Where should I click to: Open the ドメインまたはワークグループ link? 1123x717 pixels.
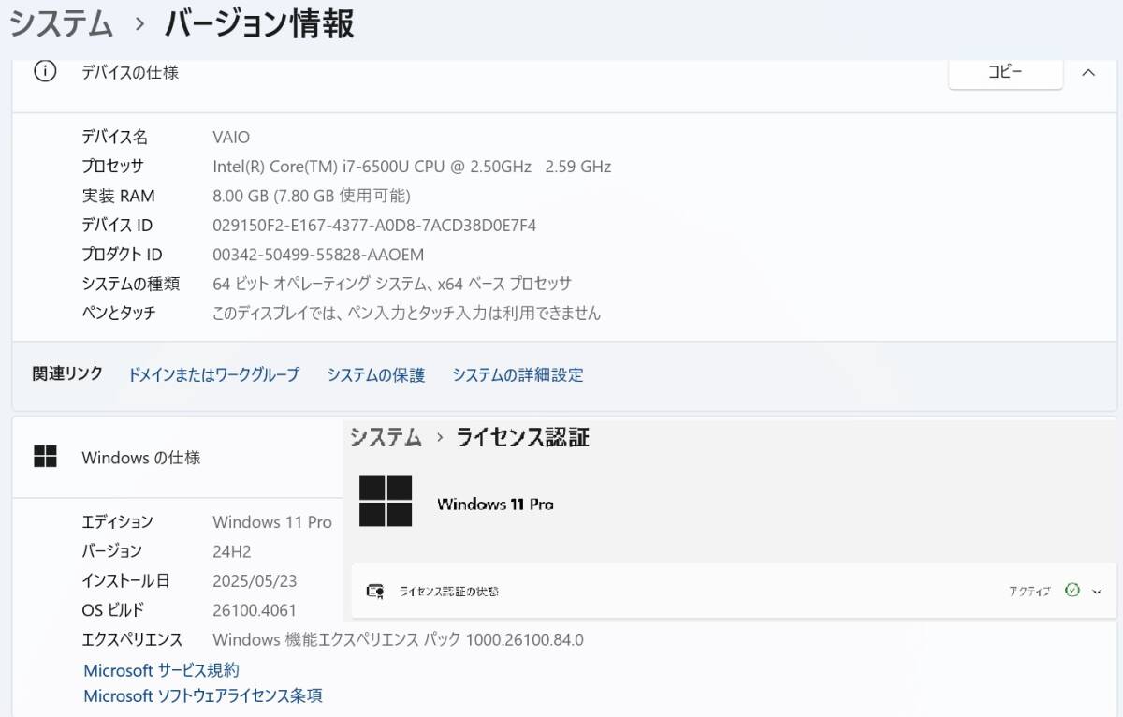(x=213, y=374)
